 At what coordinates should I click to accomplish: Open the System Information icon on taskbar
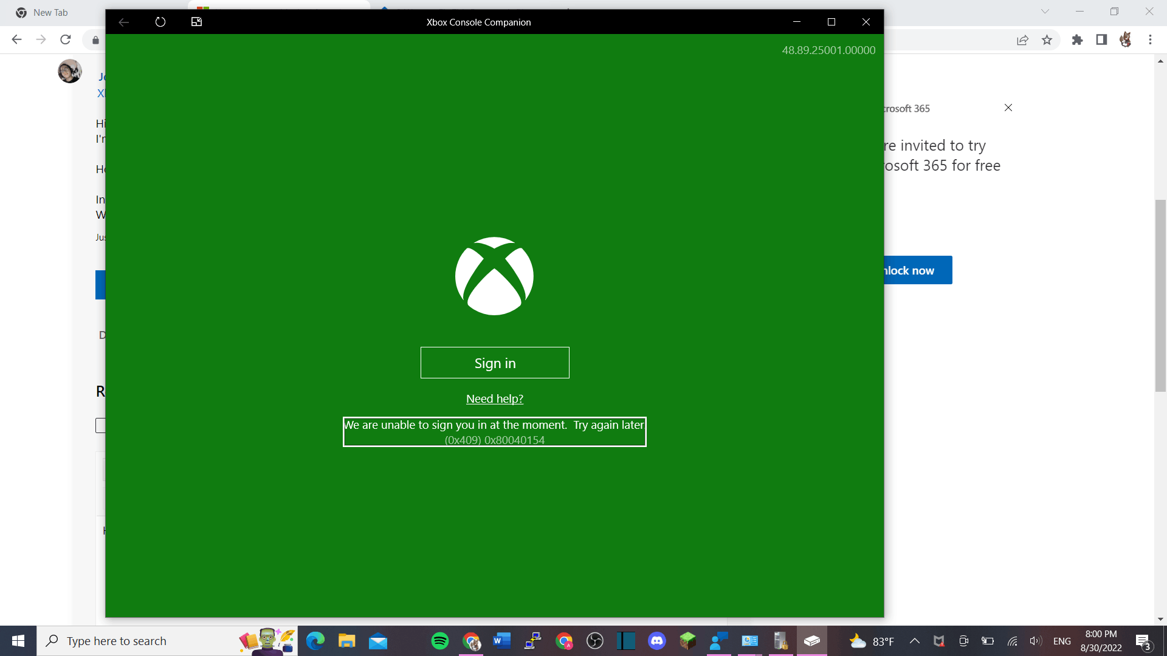[750, 641]
